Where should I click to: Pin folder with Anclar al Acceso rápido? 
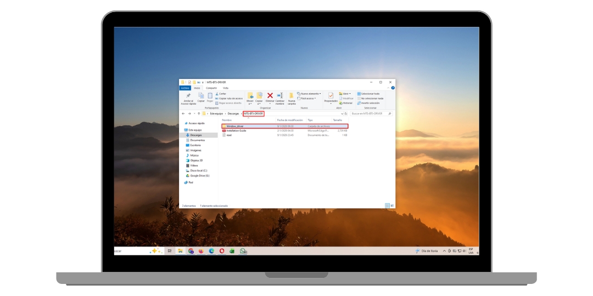(188, 97)
